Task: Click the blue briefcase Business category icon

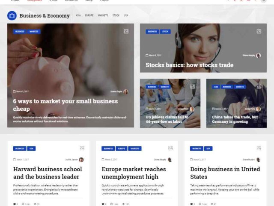Action: 12,15
